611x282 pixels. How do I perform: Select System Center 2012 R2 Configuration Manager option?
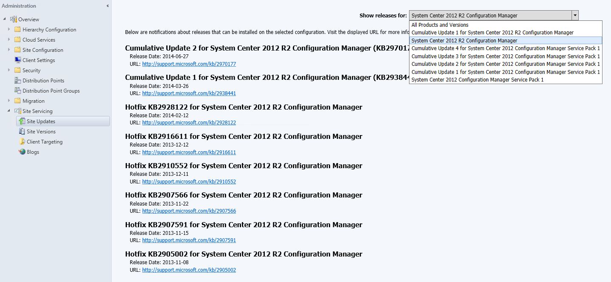coord(506,40)
